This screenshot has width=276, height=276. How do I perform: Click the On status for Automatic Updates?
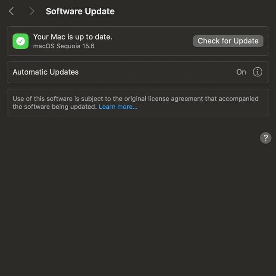point(241,72)
